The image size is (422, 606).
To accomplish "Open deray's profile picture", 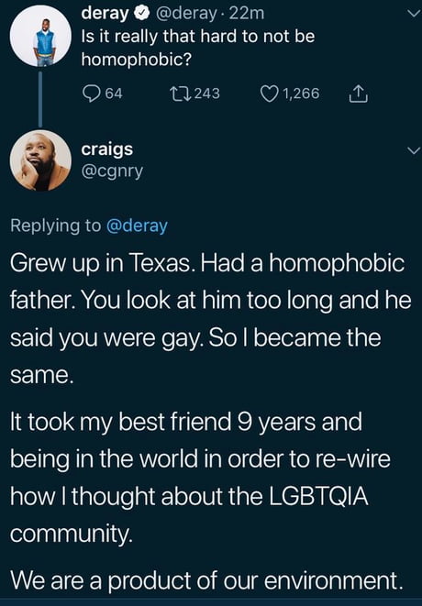I will 40,36.
